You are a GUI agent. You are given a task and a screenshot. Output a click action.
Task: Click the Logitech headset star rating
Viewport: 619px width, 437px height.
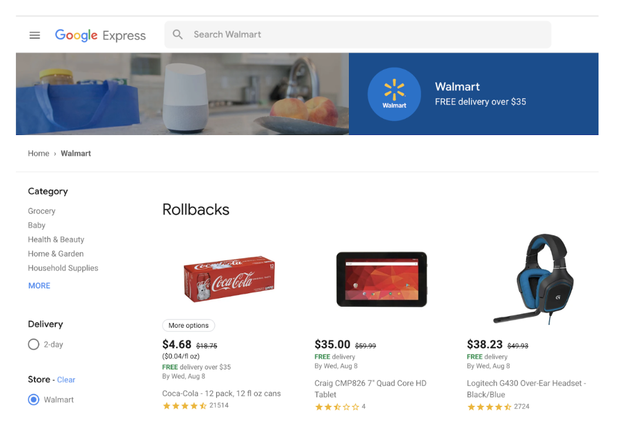tap(489, 406)
